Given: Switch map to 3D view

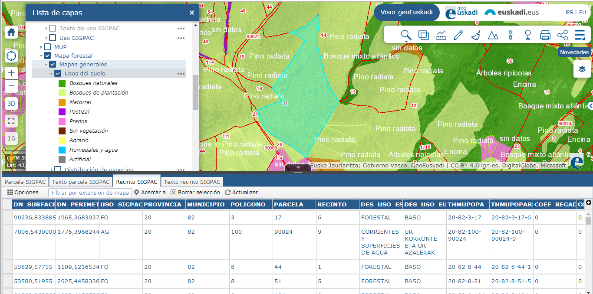Looking at the screenshot, I should [x=11, y=104].
